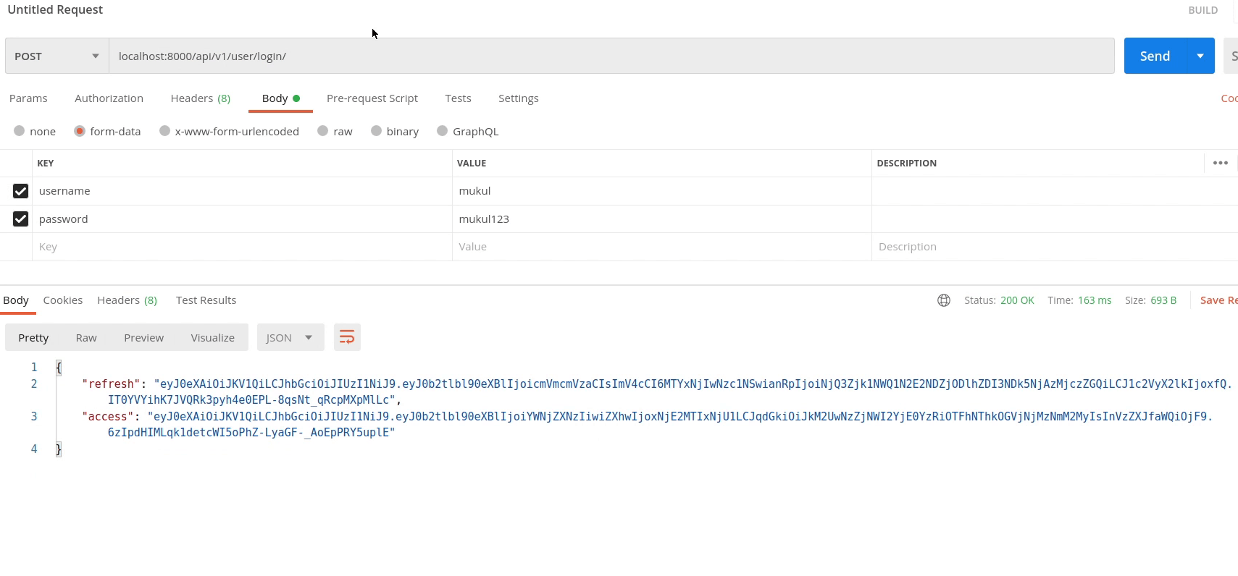Uncheck the username row checkbox
The height and width of the screenshot is (576, 1238).
tap(20, 191)
